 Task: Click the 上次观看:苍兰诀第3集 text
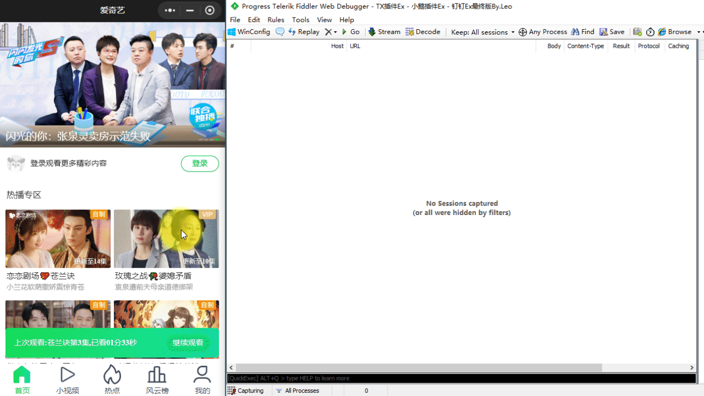point(75,343)
